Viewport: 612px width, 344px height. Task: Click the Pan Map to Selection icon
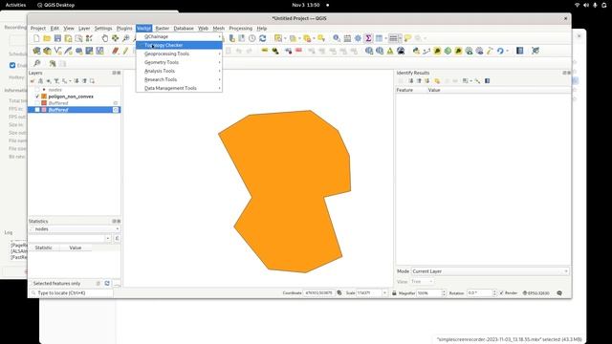click(115, 38)
